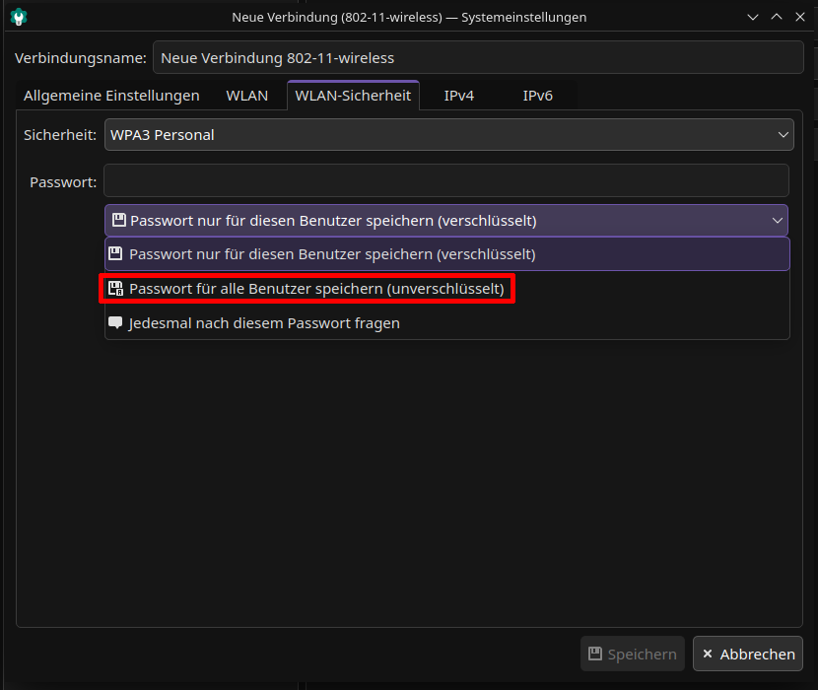Open the Sicherheit dropdown showing WPA3 Personal
This screenshot has width=818, height=690.
(x=448, y=135)
